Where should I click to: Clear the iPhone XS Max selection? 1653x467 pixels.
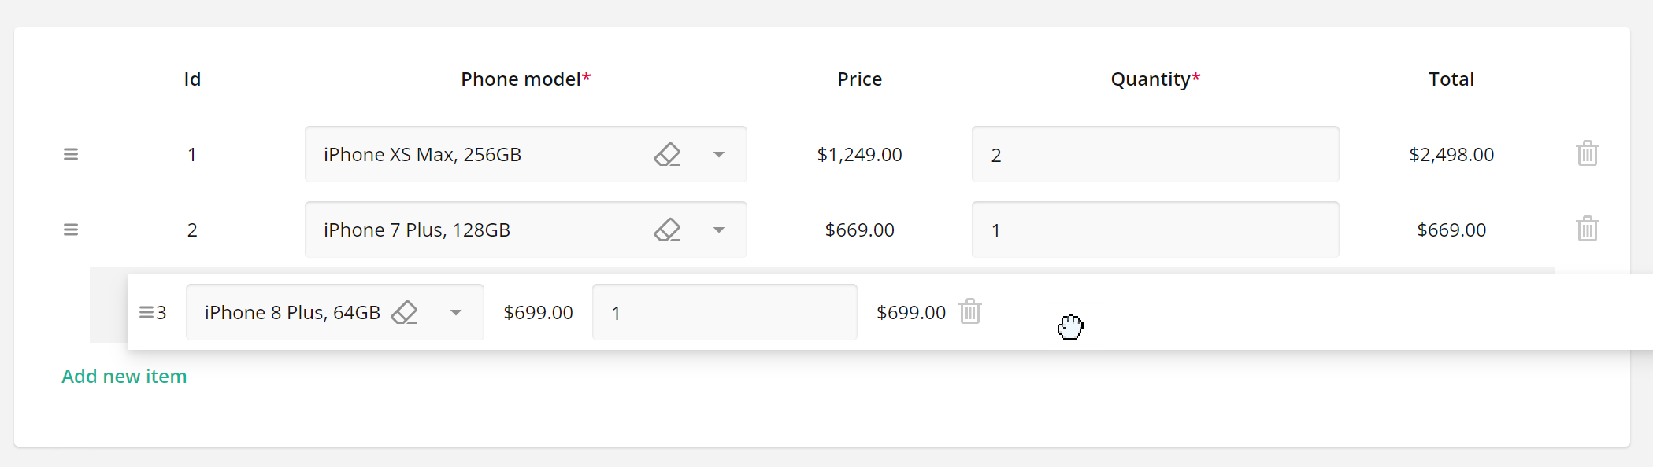coord(667,154)
